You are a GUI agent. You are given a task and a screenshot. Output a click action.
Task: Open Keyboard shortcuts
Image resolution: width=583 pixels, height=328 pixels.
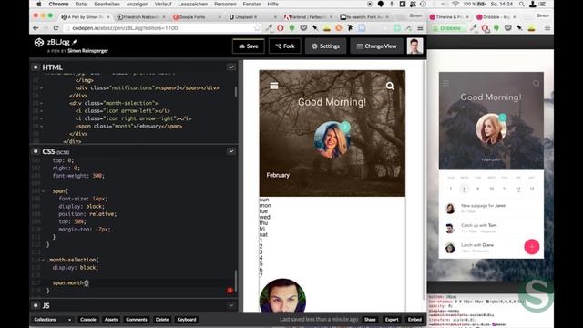tap(187, 320)
